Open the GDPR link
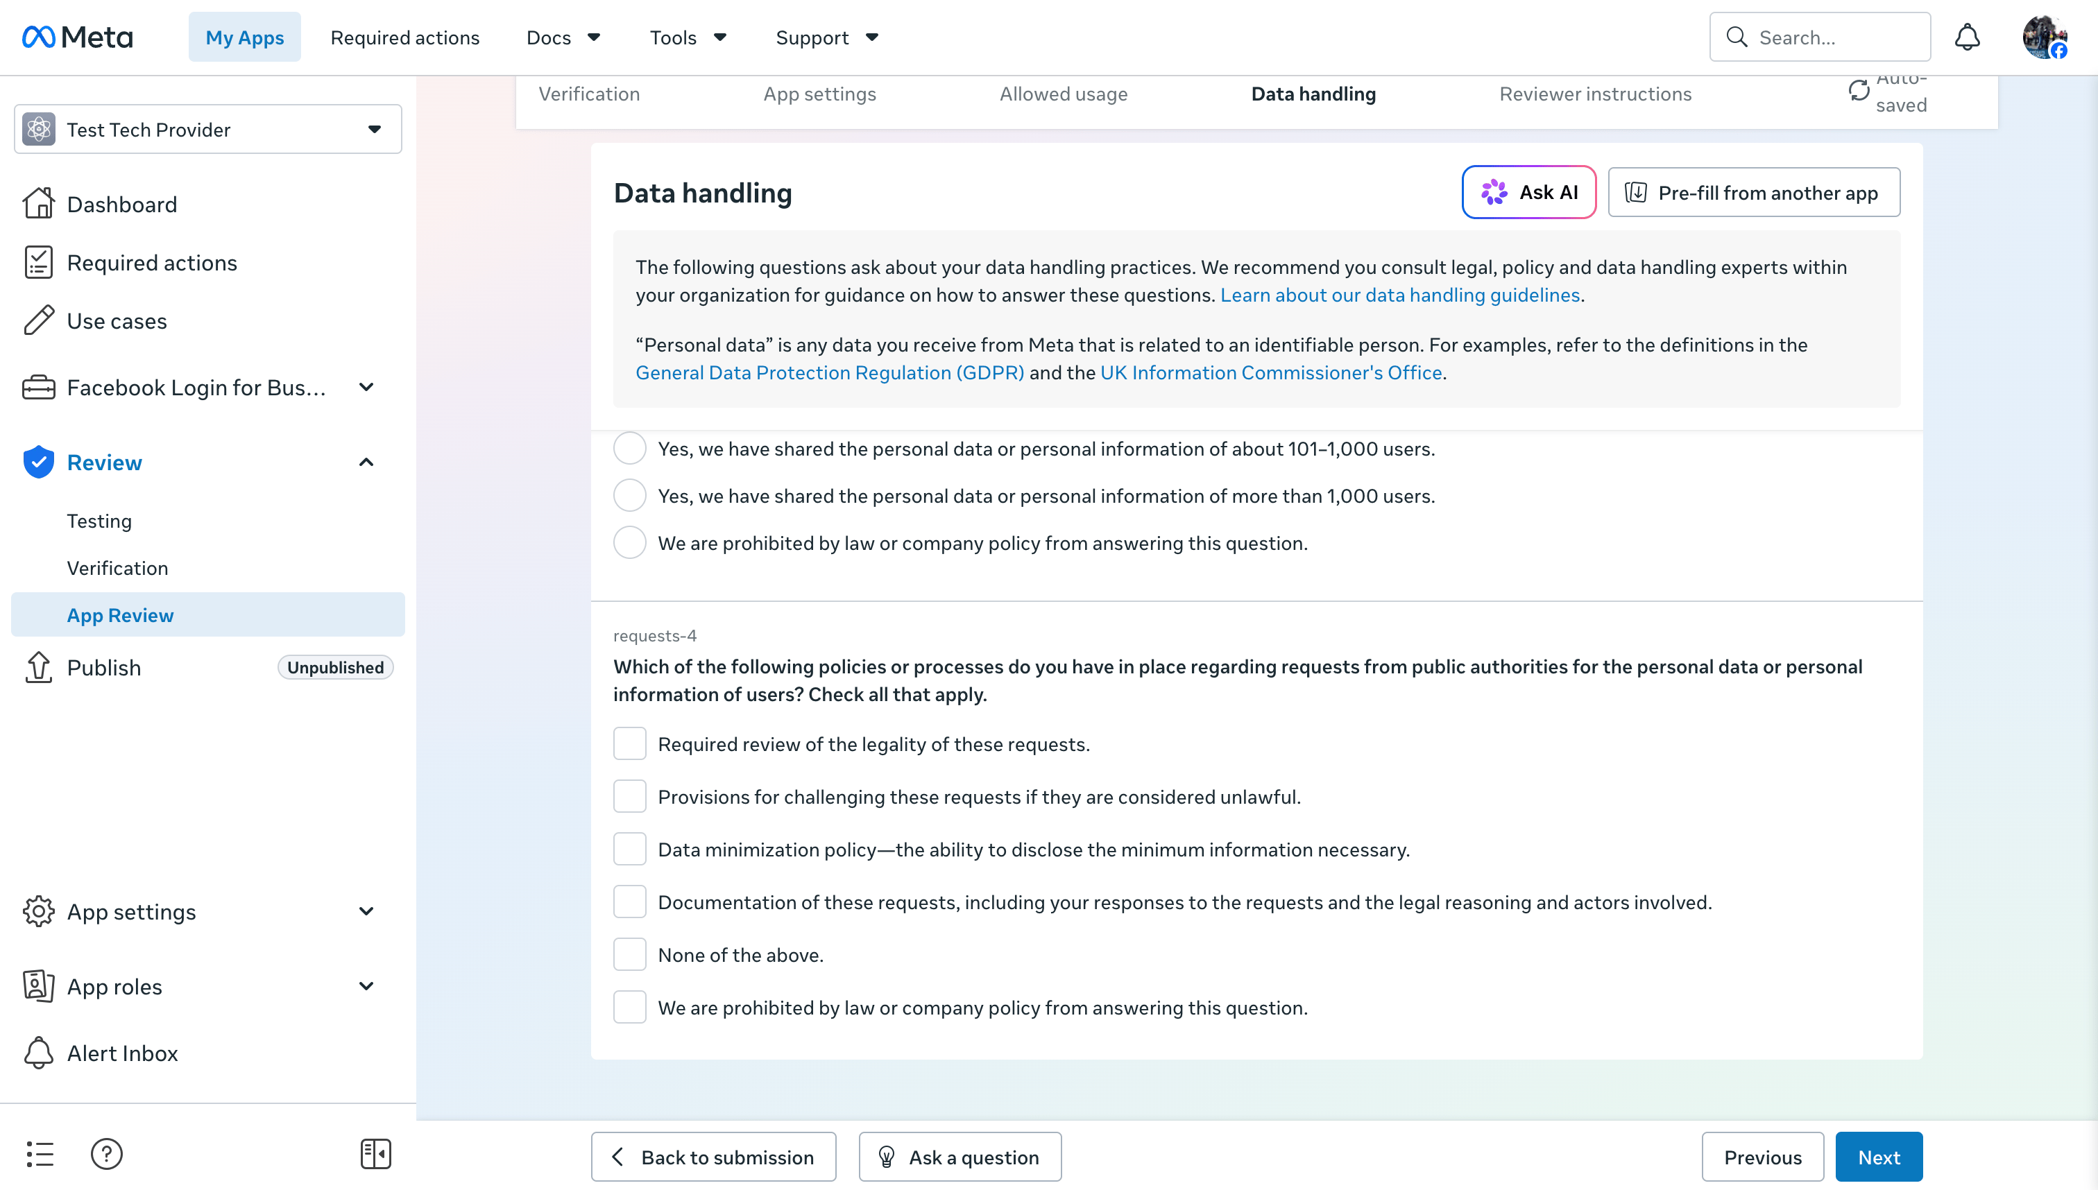The height and width of the screenshot is (1190, 2098). pos(829,372)
